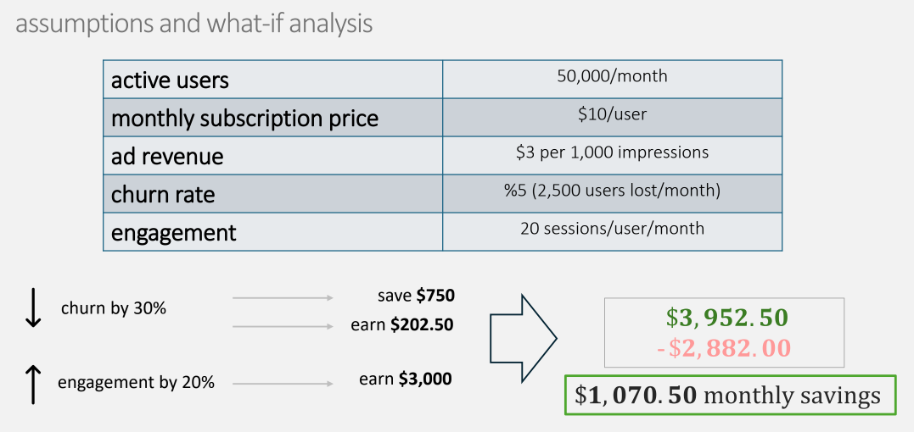Click the "20 sessions/user/month" cell
Screen dimensions: 914x432
[612, 230]
